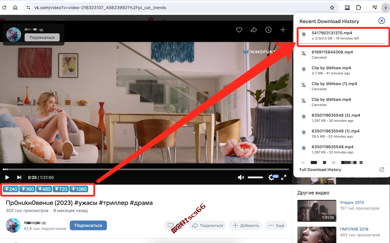This screenshot has width=390, height=243.
Task: Click the canceled icon beside 6199115844308.mp4
Action: click(304, 53)
